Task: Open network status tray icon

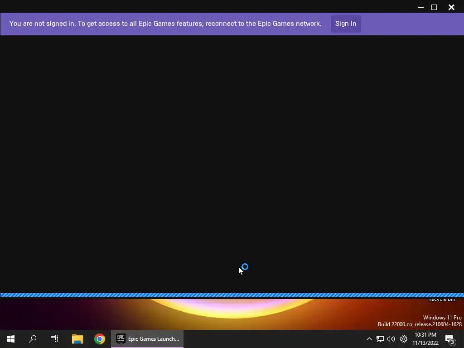Action: pyautogui.click(x=380, y=339)
